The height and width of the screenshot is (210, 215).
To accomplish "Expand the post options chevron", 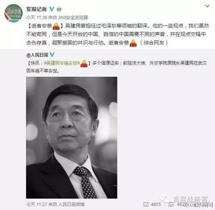I will [207, 6].
